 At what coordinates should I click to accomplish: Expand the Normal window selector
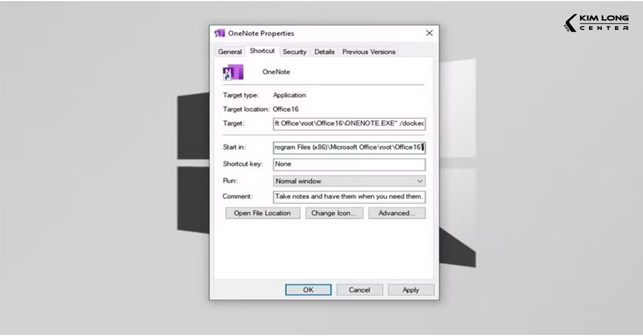(349, 181)
